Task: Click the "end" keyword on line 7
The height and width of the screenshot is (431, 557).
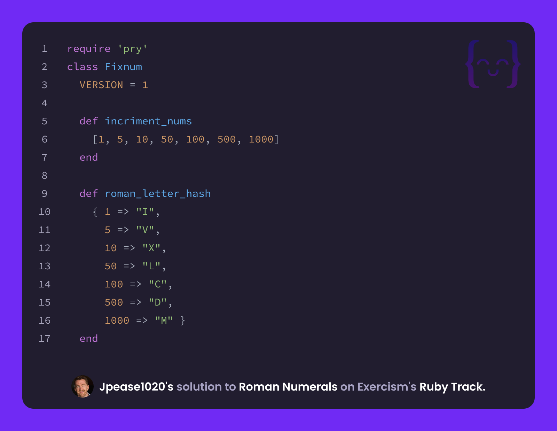Action: click(x=89, y=157)
